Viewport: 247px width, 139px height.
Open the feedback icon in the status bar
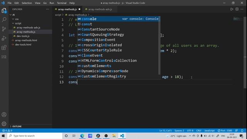coord(237,131)
